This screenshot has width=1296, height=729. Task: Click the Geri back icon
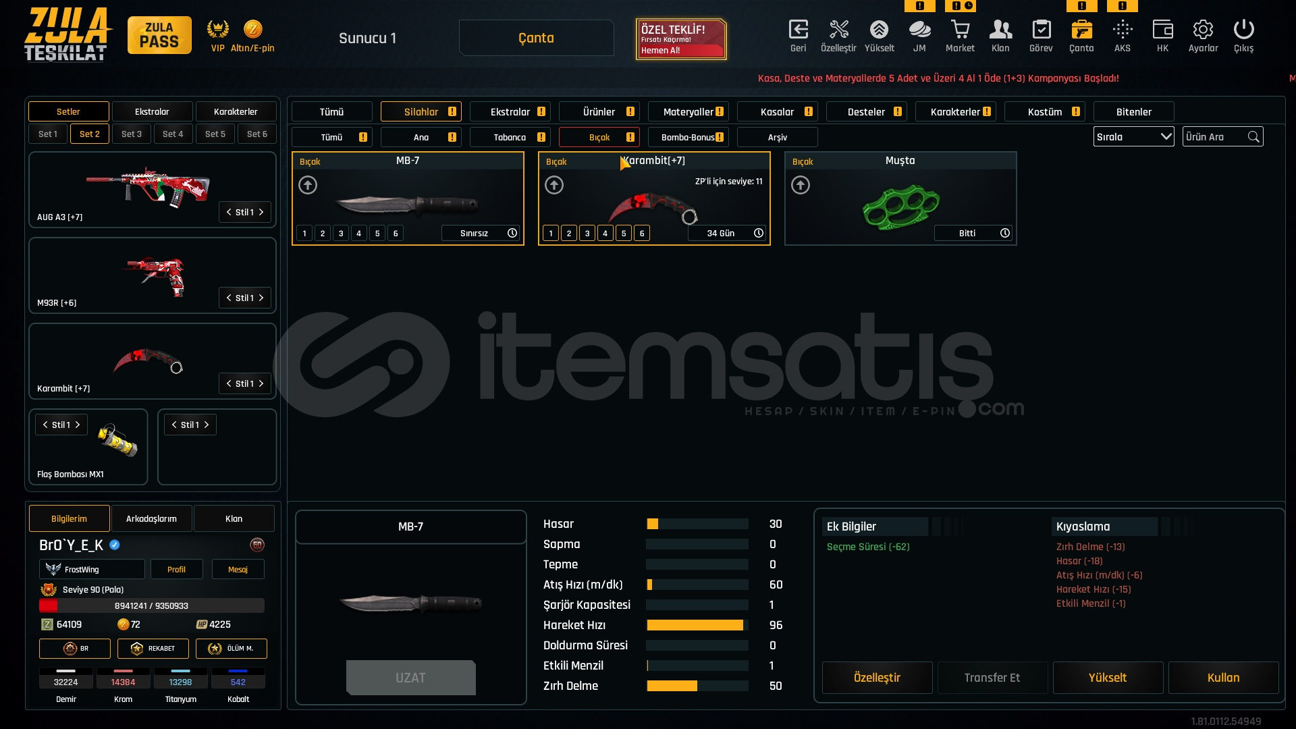[x=798, y=30]
